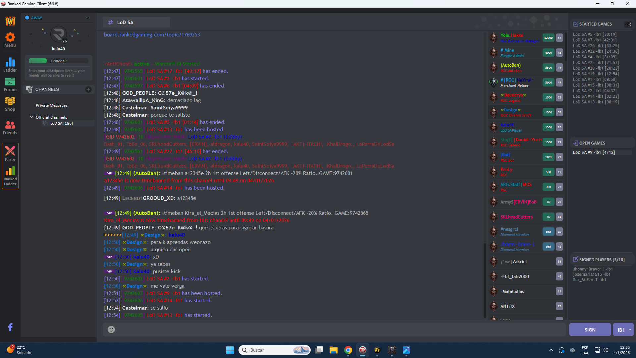Open the IB1 mode dropdown
The width and height of the screenshot is (636, 358).
[x=623, y=330]
